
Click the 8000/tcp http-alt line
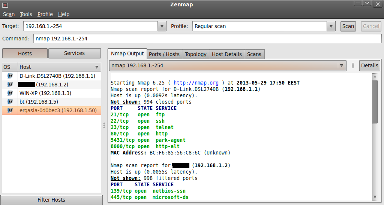(x=145, y=146)
